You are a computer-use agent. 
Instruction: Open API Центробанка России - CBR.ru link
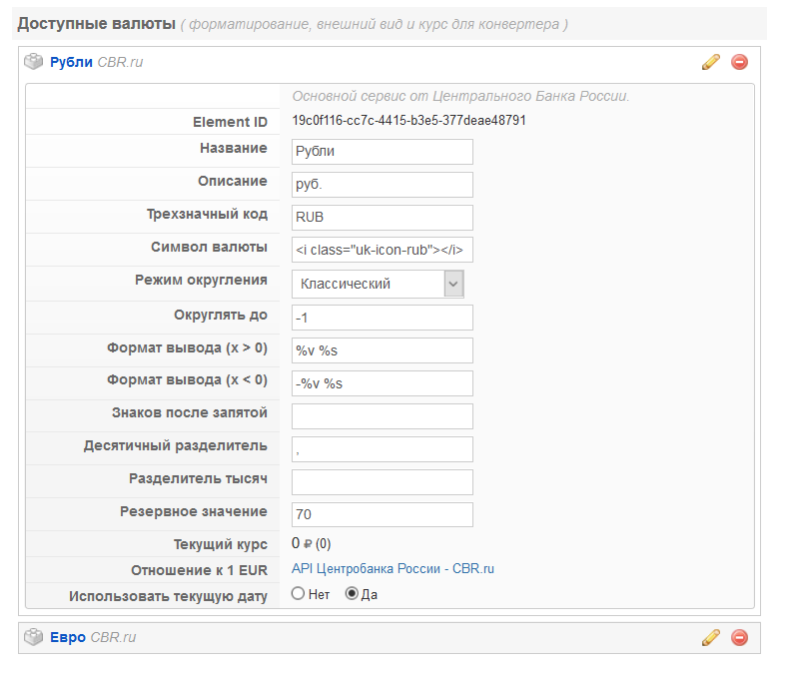[393, 569]
